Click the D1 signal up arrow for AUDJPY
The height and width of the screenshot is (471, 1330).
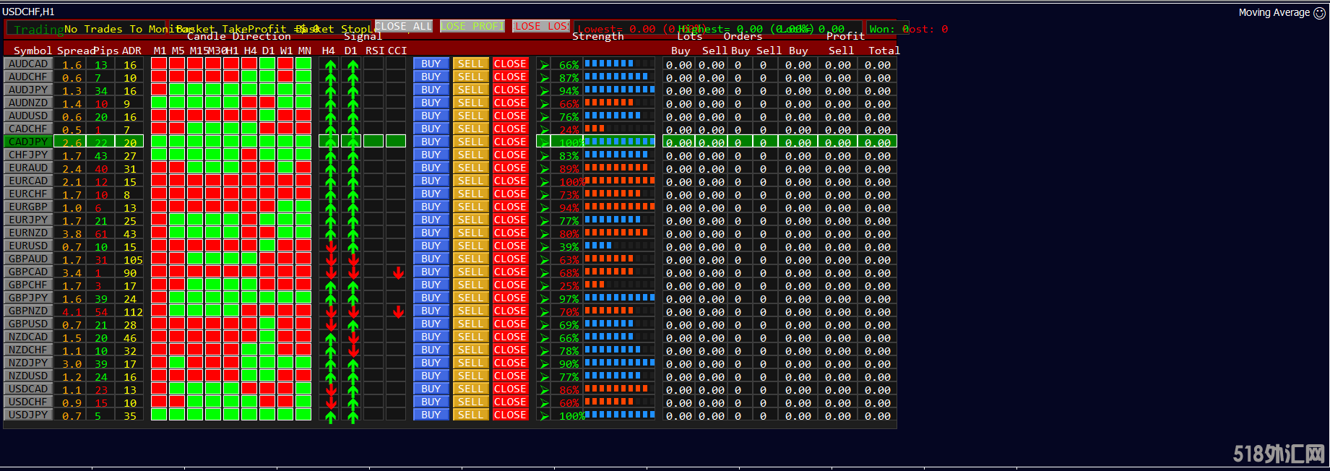(353, 91)
